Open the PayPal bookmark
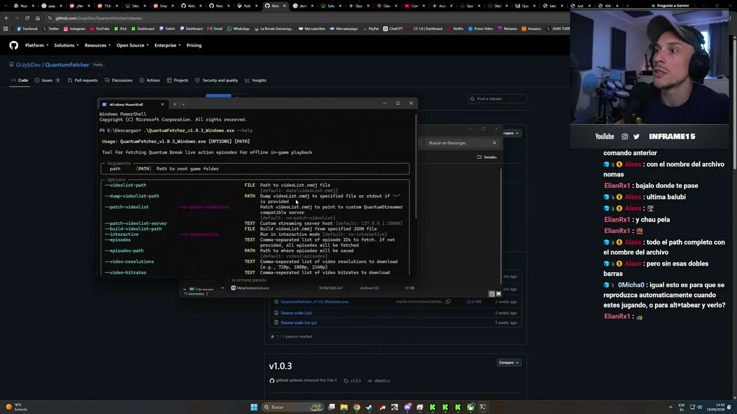Image resolution: width=737 pixels, height=414 pixels. tap(370, 29)
